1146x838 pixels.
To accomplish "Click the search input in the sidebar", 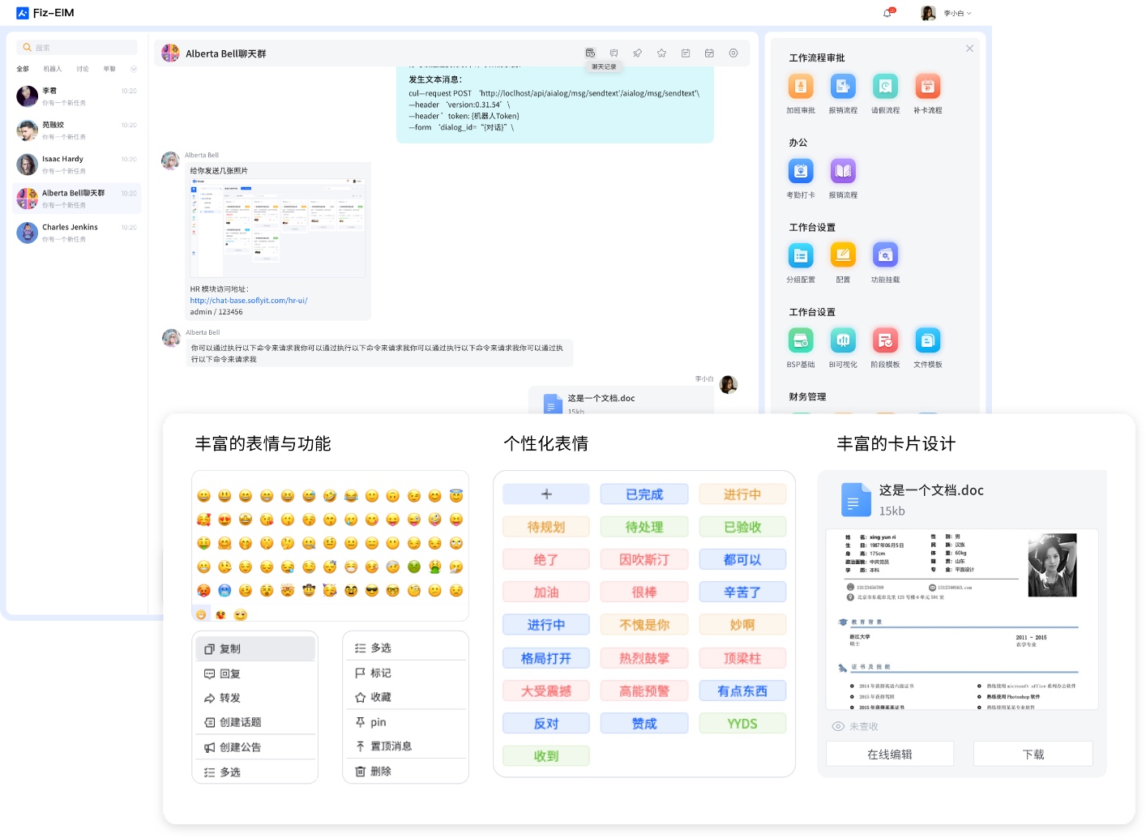I will tap(81, 48).
